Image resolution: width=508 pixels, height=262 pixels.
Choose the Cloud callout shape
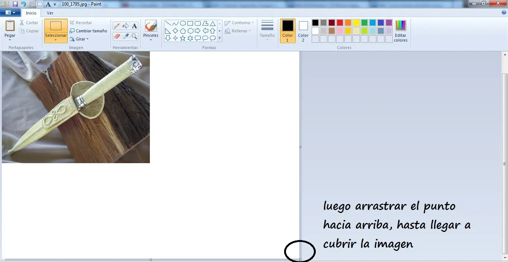[x=212, y=38]
